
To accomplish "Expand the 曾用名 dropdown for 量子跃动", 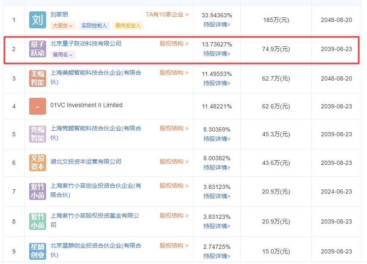I will [x=63, y=55].
